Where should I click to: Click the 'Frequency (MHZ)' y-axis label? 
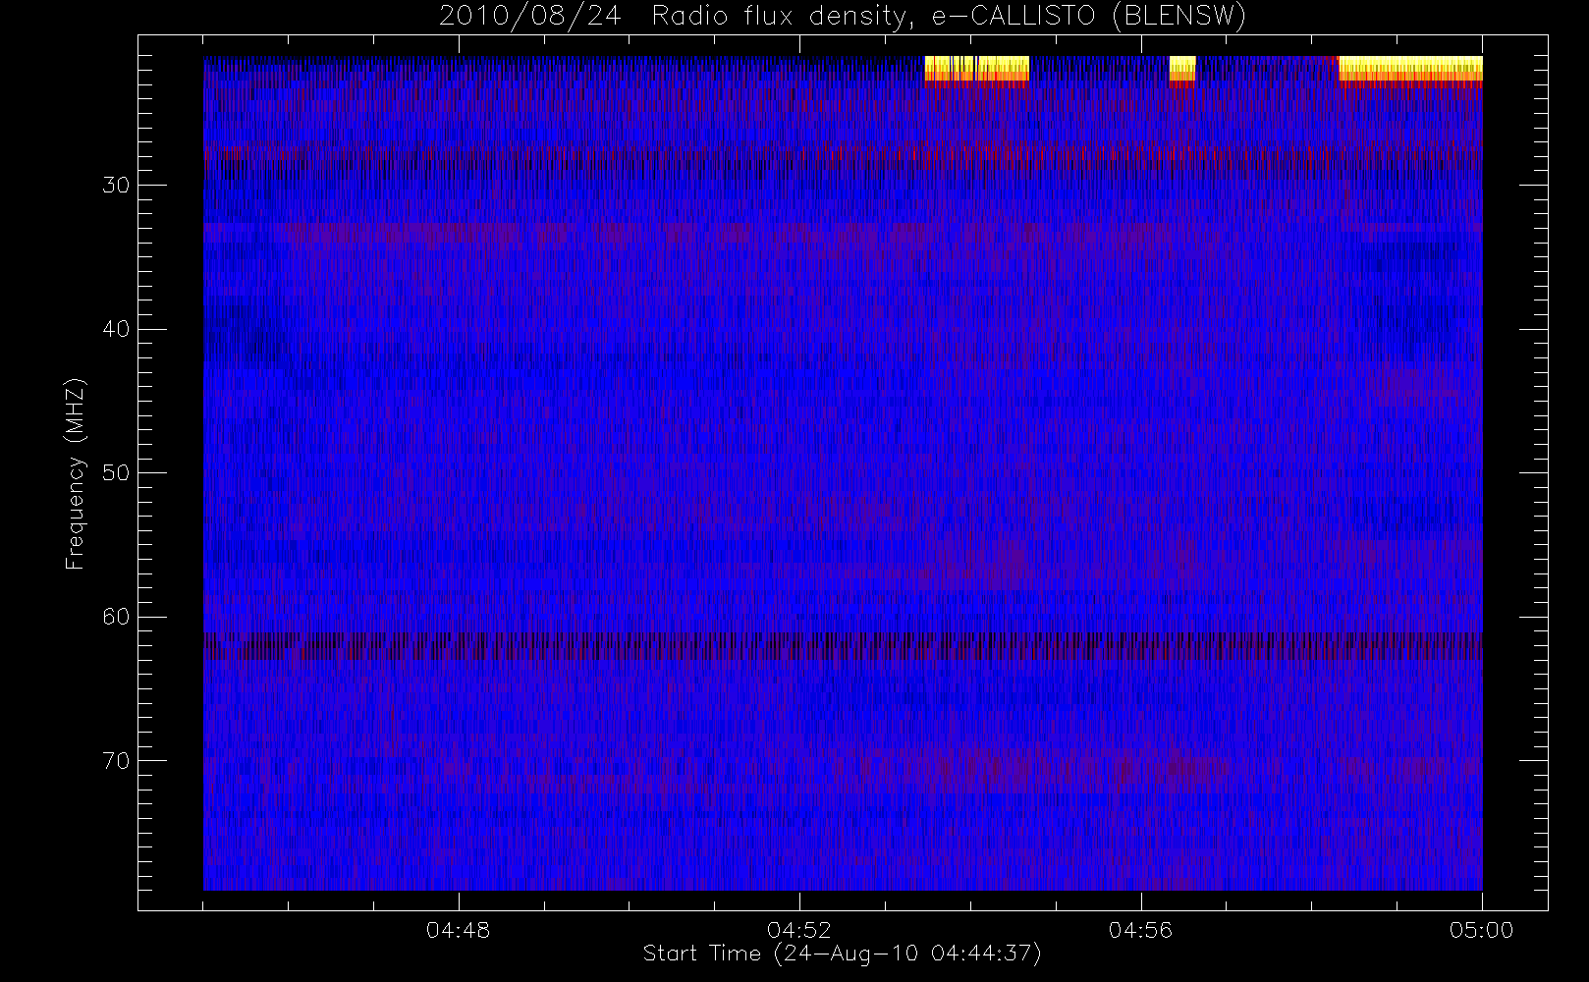(x=75, y=473)
